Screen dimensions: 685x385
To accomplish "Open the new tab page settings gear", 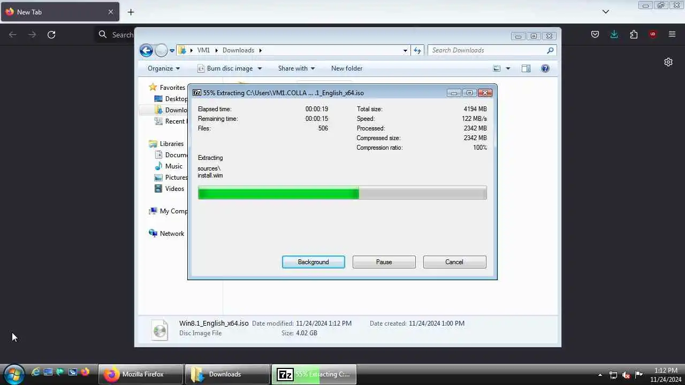I will (668, 62).
